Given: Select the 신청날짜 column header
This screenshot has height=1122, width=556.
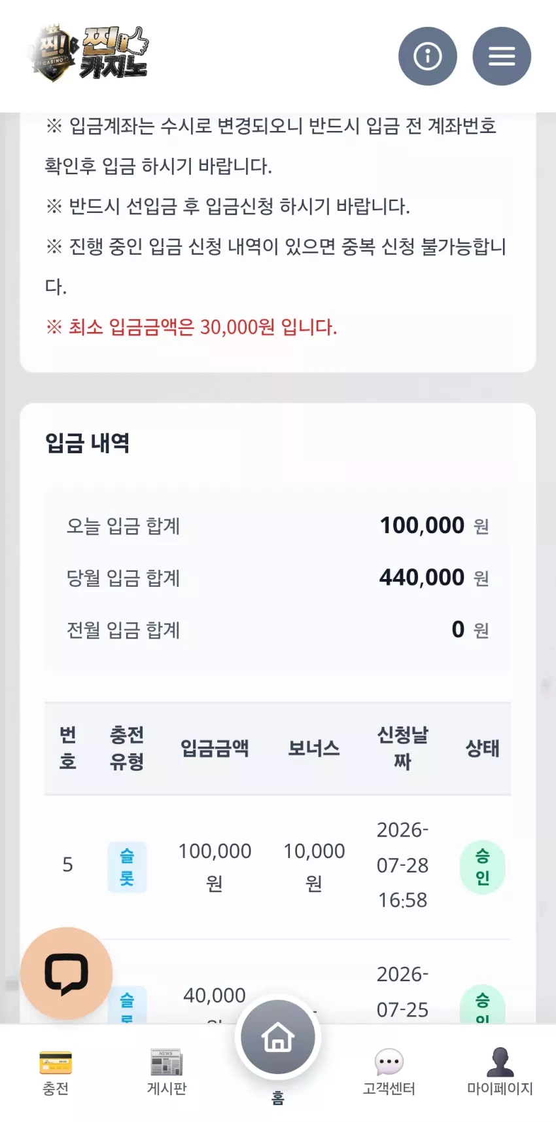Looking at the screenshot, I should pyautogui.click(x=402, y=748).
